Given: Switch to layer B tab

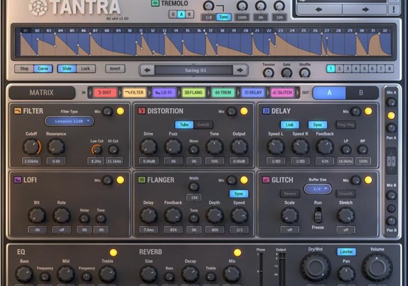Looking at the screenshot, I should pos(361,93).
